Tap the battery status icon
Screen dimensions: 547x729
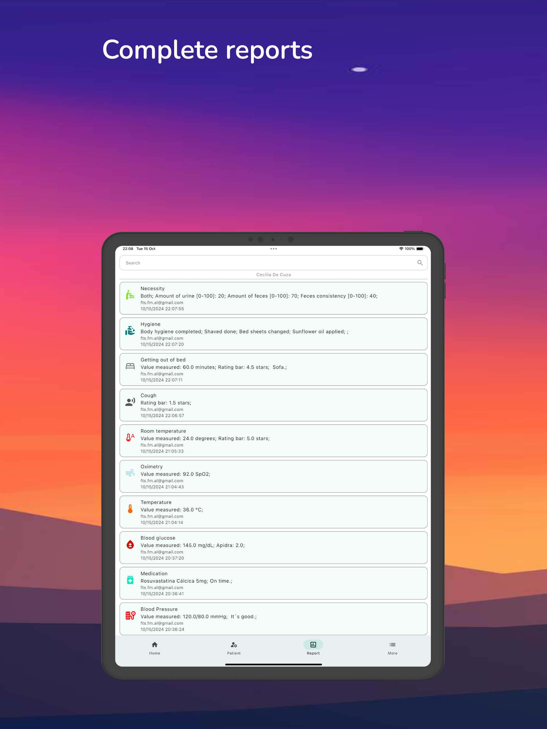[x=420, y=249]
